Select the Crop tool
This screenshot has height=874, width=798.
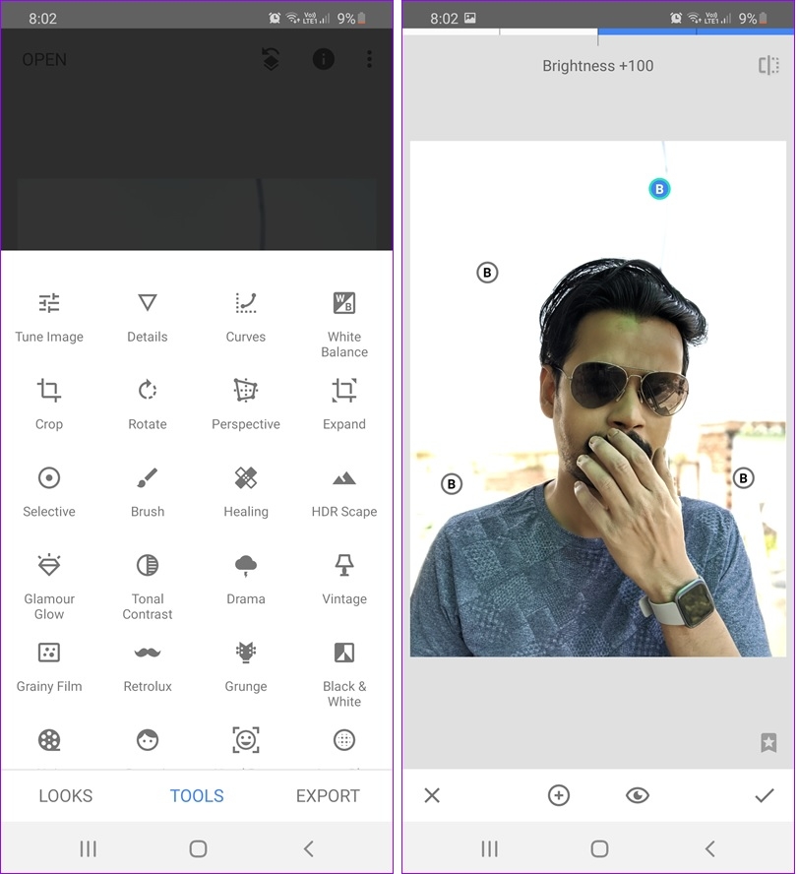tap(49, 405)
